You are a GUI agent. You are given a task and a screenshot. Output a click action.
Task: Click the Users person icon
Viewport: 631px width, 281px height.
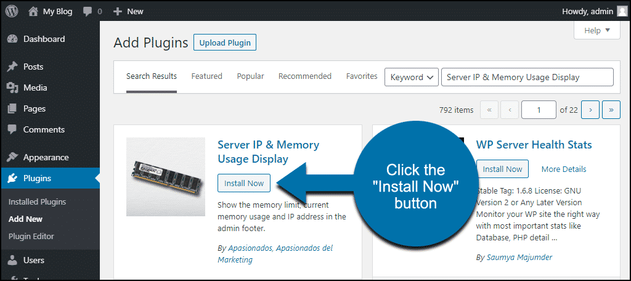coord(12,261)
